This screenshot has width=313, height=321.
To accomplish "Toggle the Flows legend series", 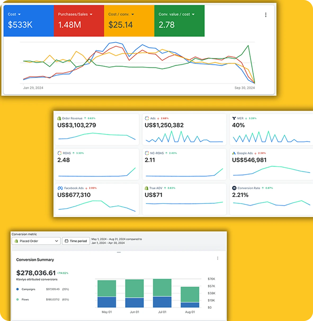I will (x=25, y=300).
